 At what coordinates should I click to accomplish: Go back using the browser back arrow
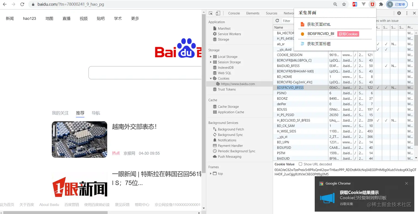(x=5, y=4)
